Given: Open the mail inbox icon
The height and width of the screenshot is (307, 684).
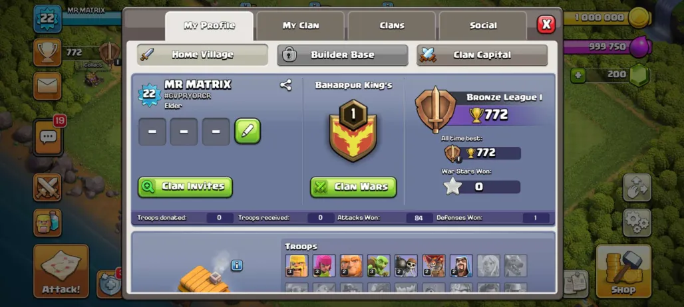Looking at the screenshot, I should (47, 86).
